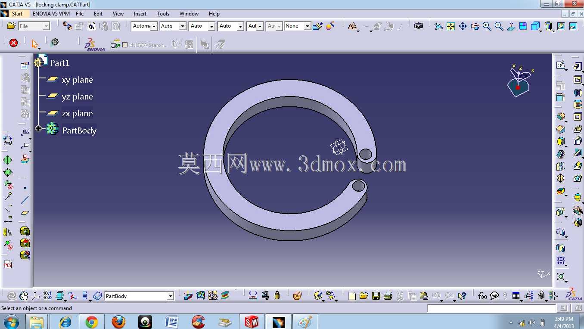This screenshot has width=584, height=329.
Task: Open the Help menu
Action: (214, 14)
